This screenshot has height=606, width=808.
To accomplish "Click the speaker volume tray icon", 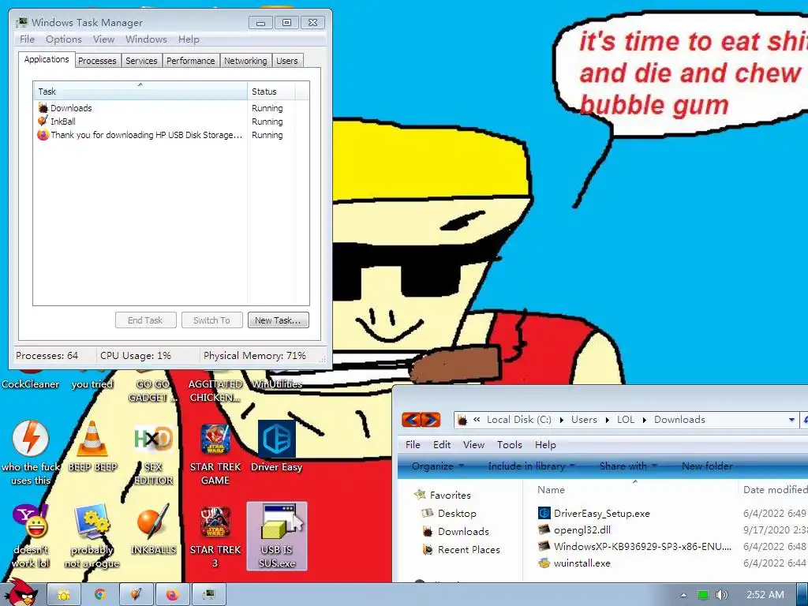I will coord(721,595).
